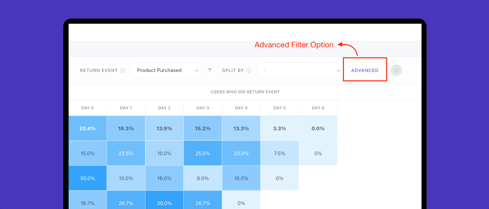
Task: Select the Day 1 column header
Action: [x=126, y=108]
